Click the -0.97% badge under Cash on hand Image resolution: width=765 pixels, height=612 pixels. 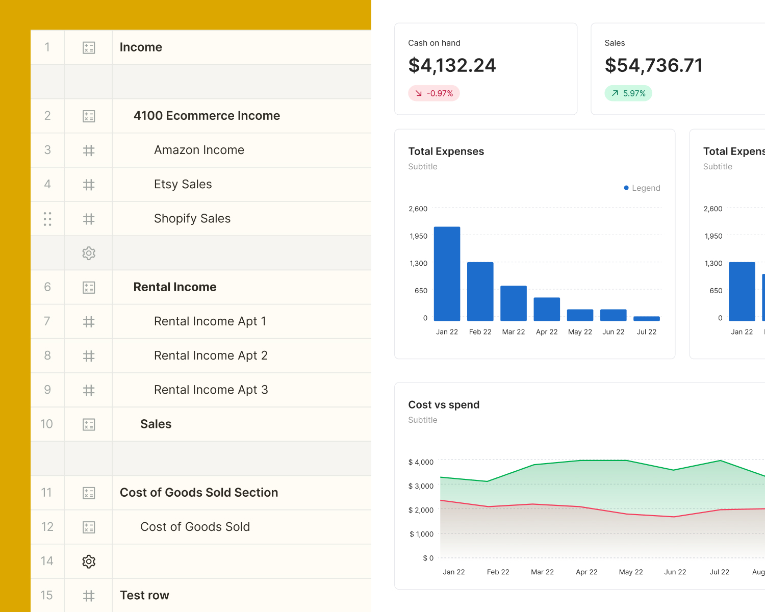(x=434, y=93)
